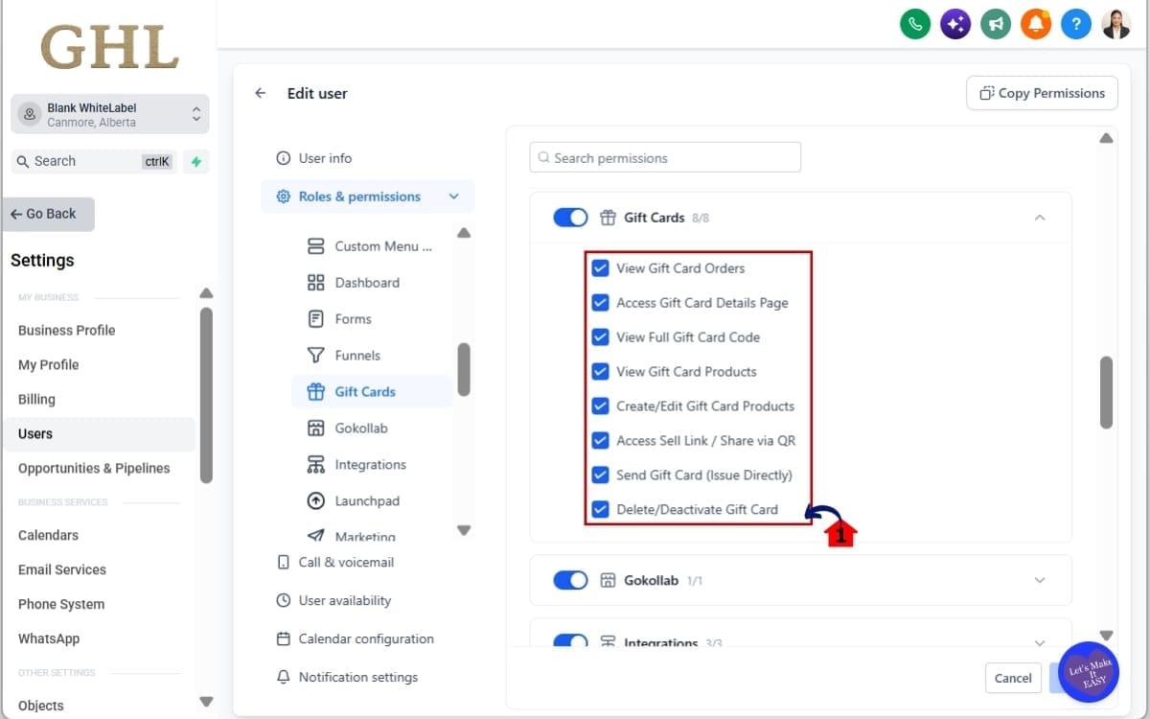The width and height of the screenshot is (1150, 719).
Task: Uncheck Access Gift Card Details Page
Action: 600,303
